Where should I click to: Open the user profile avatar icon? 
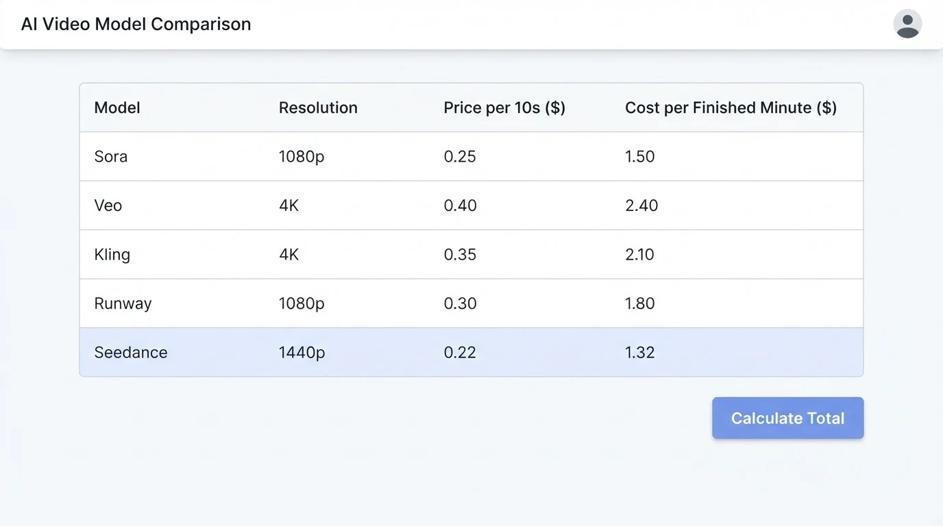[x=907, y=24]
